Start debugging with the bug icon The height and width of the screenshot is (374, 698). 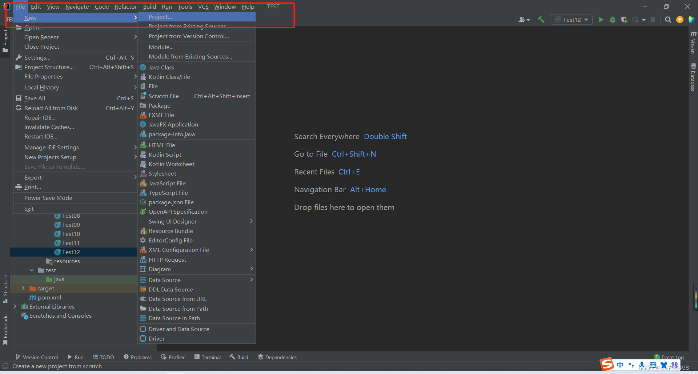(x=613, y=20)
